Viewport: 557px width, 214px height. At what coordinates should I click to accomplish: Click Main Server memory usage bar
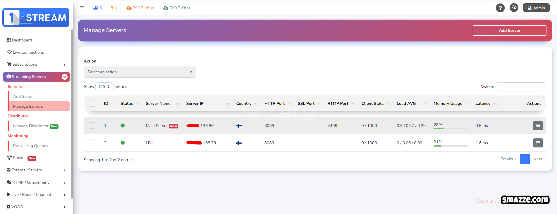point(451,128)
